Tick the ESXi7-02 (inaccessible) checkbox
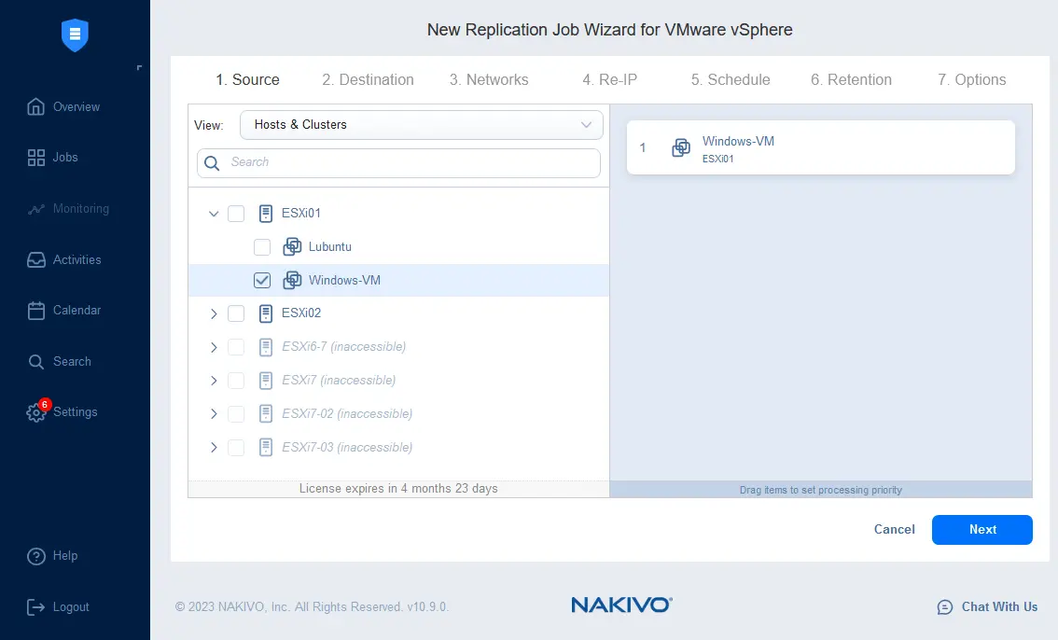This screenshot has height=640, width=1058. pos(236,414)
